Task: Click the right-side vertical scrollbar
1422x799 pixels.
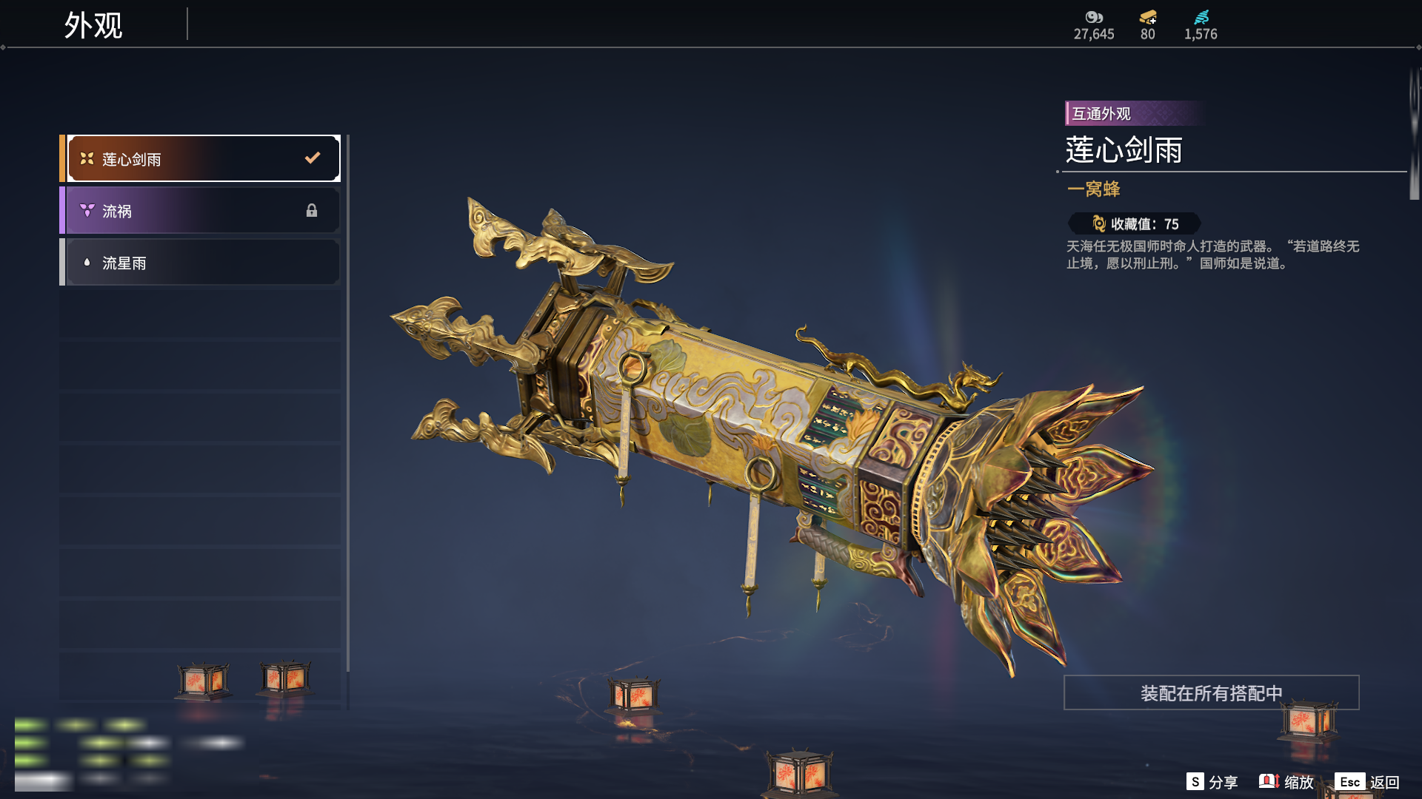Action: pyautogui.click(x=1414, y=133)
